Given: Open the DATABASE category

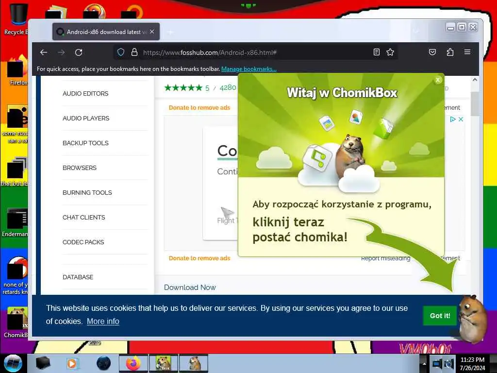Looking at the screenshot, I should [78, 277].
